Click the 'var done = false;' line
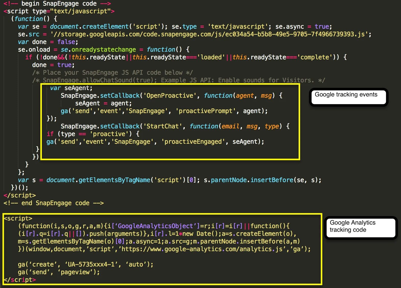 coord(48,42)
